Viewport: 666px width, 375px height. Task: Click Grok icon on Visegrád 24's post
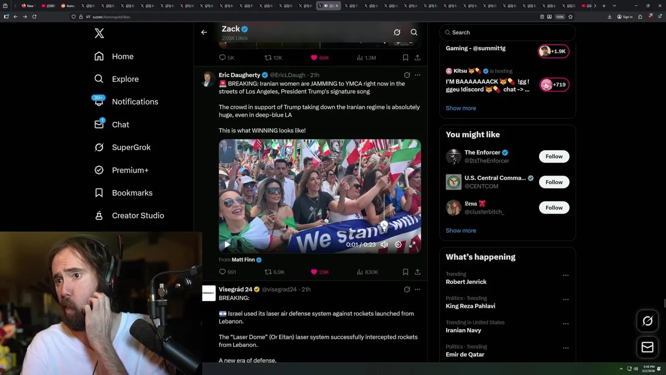[x=407, y=289]
